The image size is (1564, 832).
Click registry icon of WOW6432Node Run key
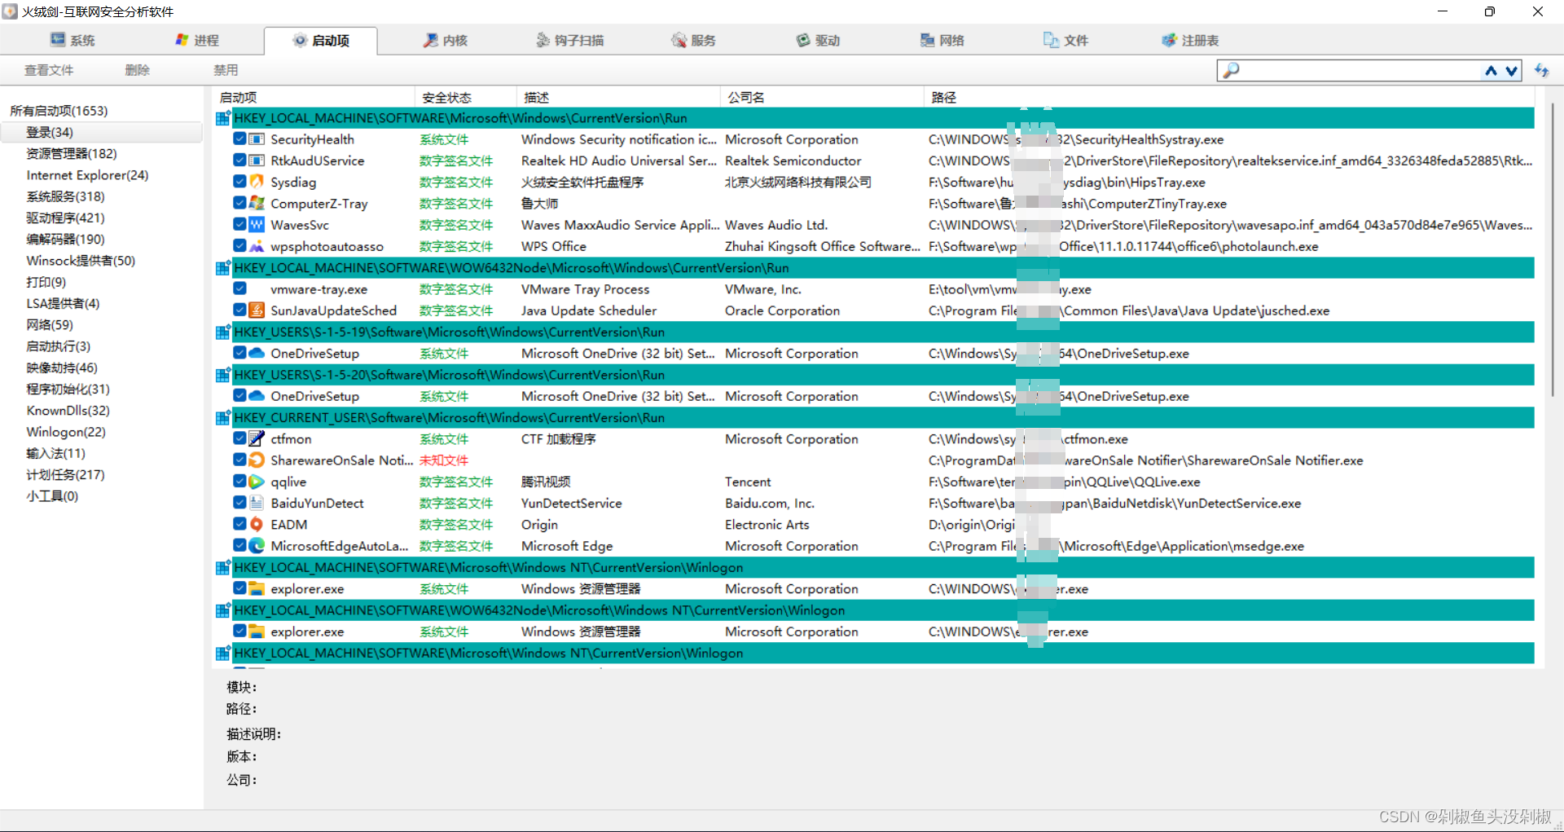click(222, 267)
